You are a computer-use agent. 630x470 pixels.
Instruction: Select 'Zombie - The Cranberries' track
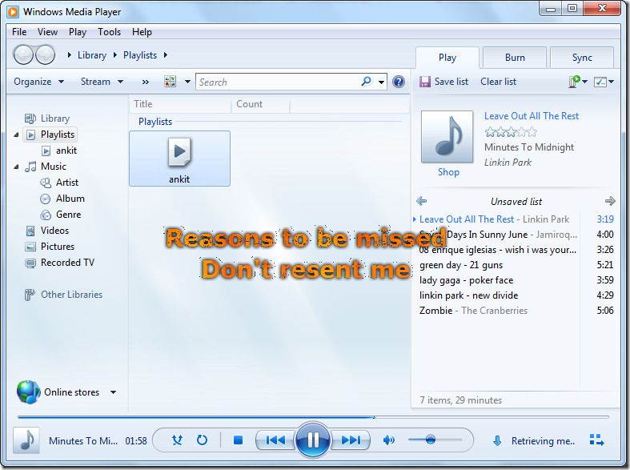516,311
